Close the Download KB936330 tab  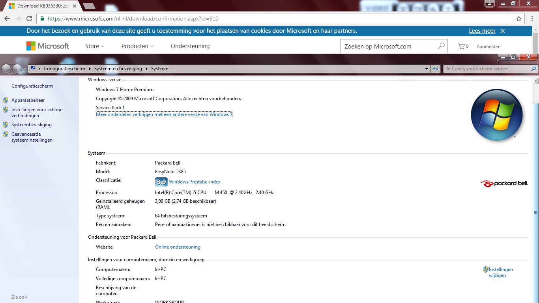(x=75, y=6)
